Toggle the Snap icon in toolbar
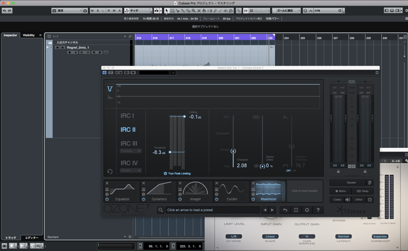Viewport: 408px width, 251px height. pyautogui.click(x=245, y=11)
